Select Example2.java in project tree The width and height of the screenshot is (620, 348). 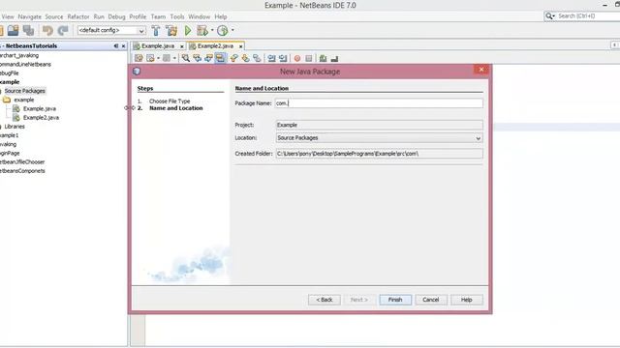[41, 118]
